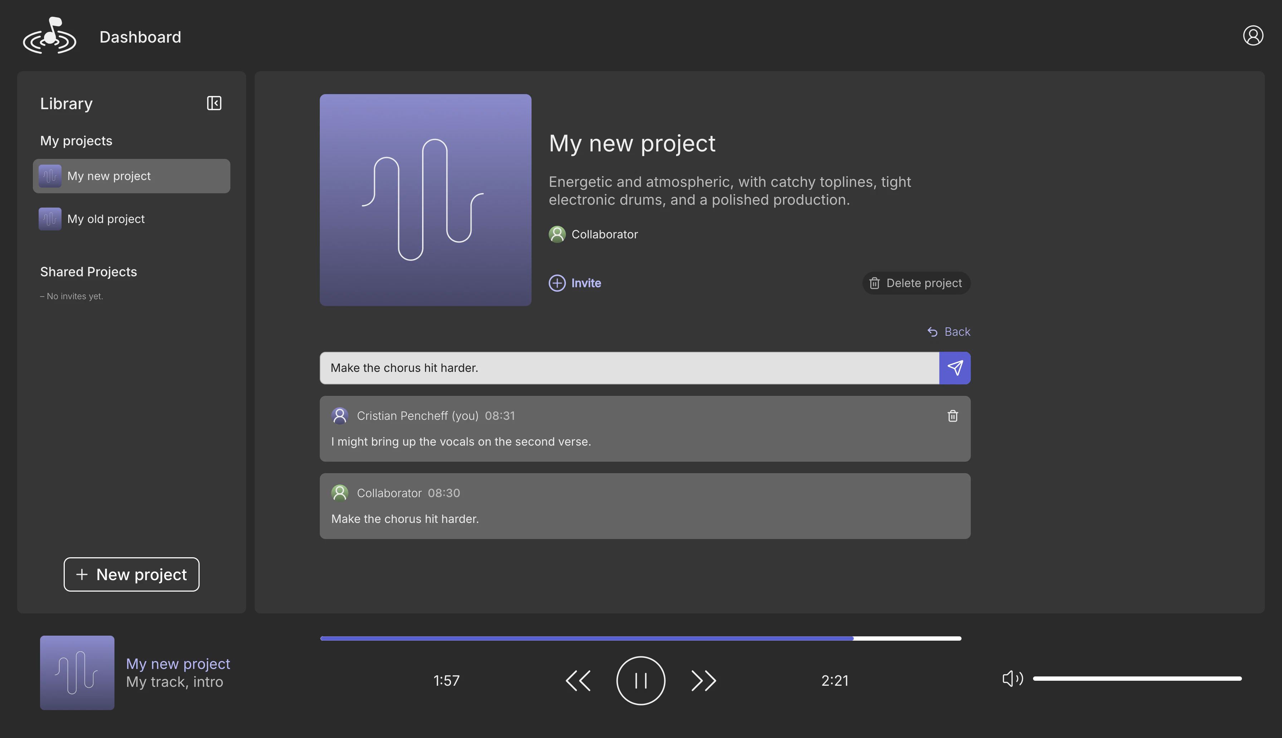Open My new project link in player
The width and height of the screenshot is (1282, 738).
click(x=178, y=664)
